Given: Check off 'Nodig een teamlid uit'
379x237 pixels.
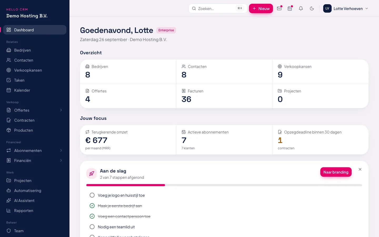Looking at the screenshot, I should (92, 227).
